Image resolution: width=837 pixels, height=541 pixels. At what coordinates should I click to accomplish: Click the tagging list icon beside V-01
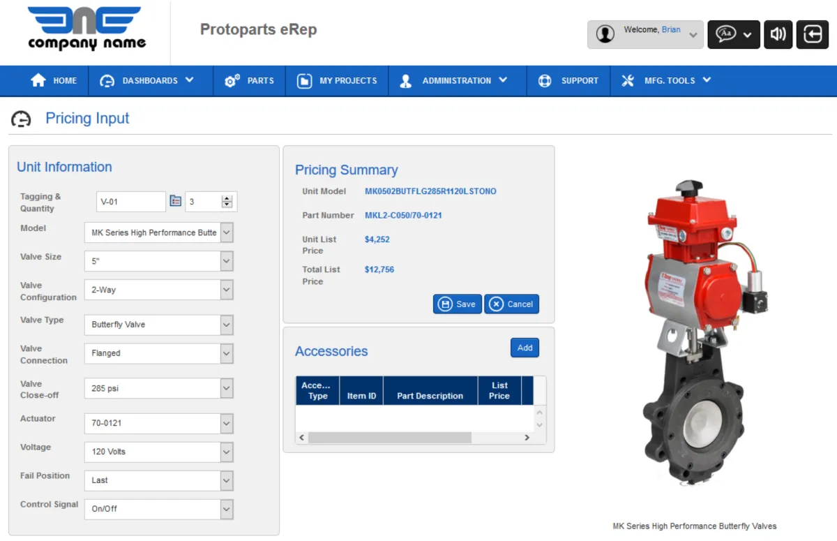(176, 201)
